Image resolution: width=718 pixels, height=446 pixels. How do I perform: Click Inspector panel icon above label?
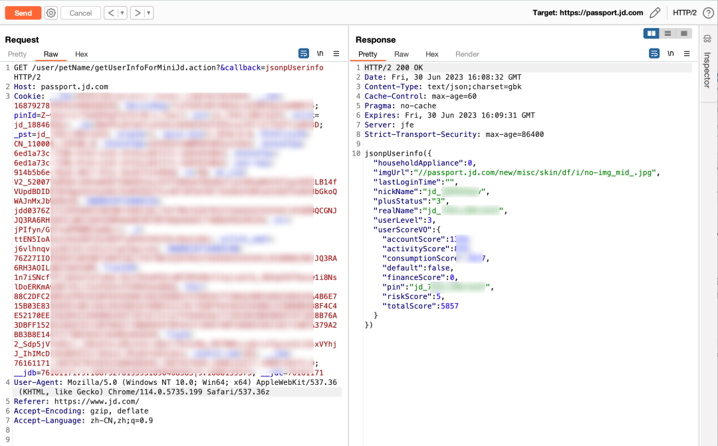707,39
